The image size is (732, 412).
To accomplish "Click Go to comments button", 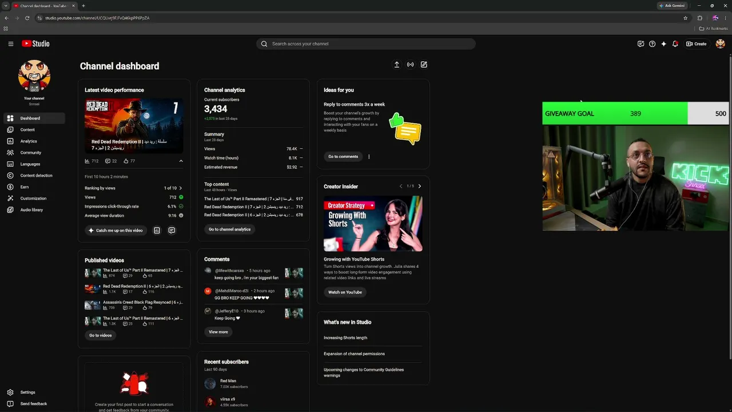I will [x=343, y=157].
